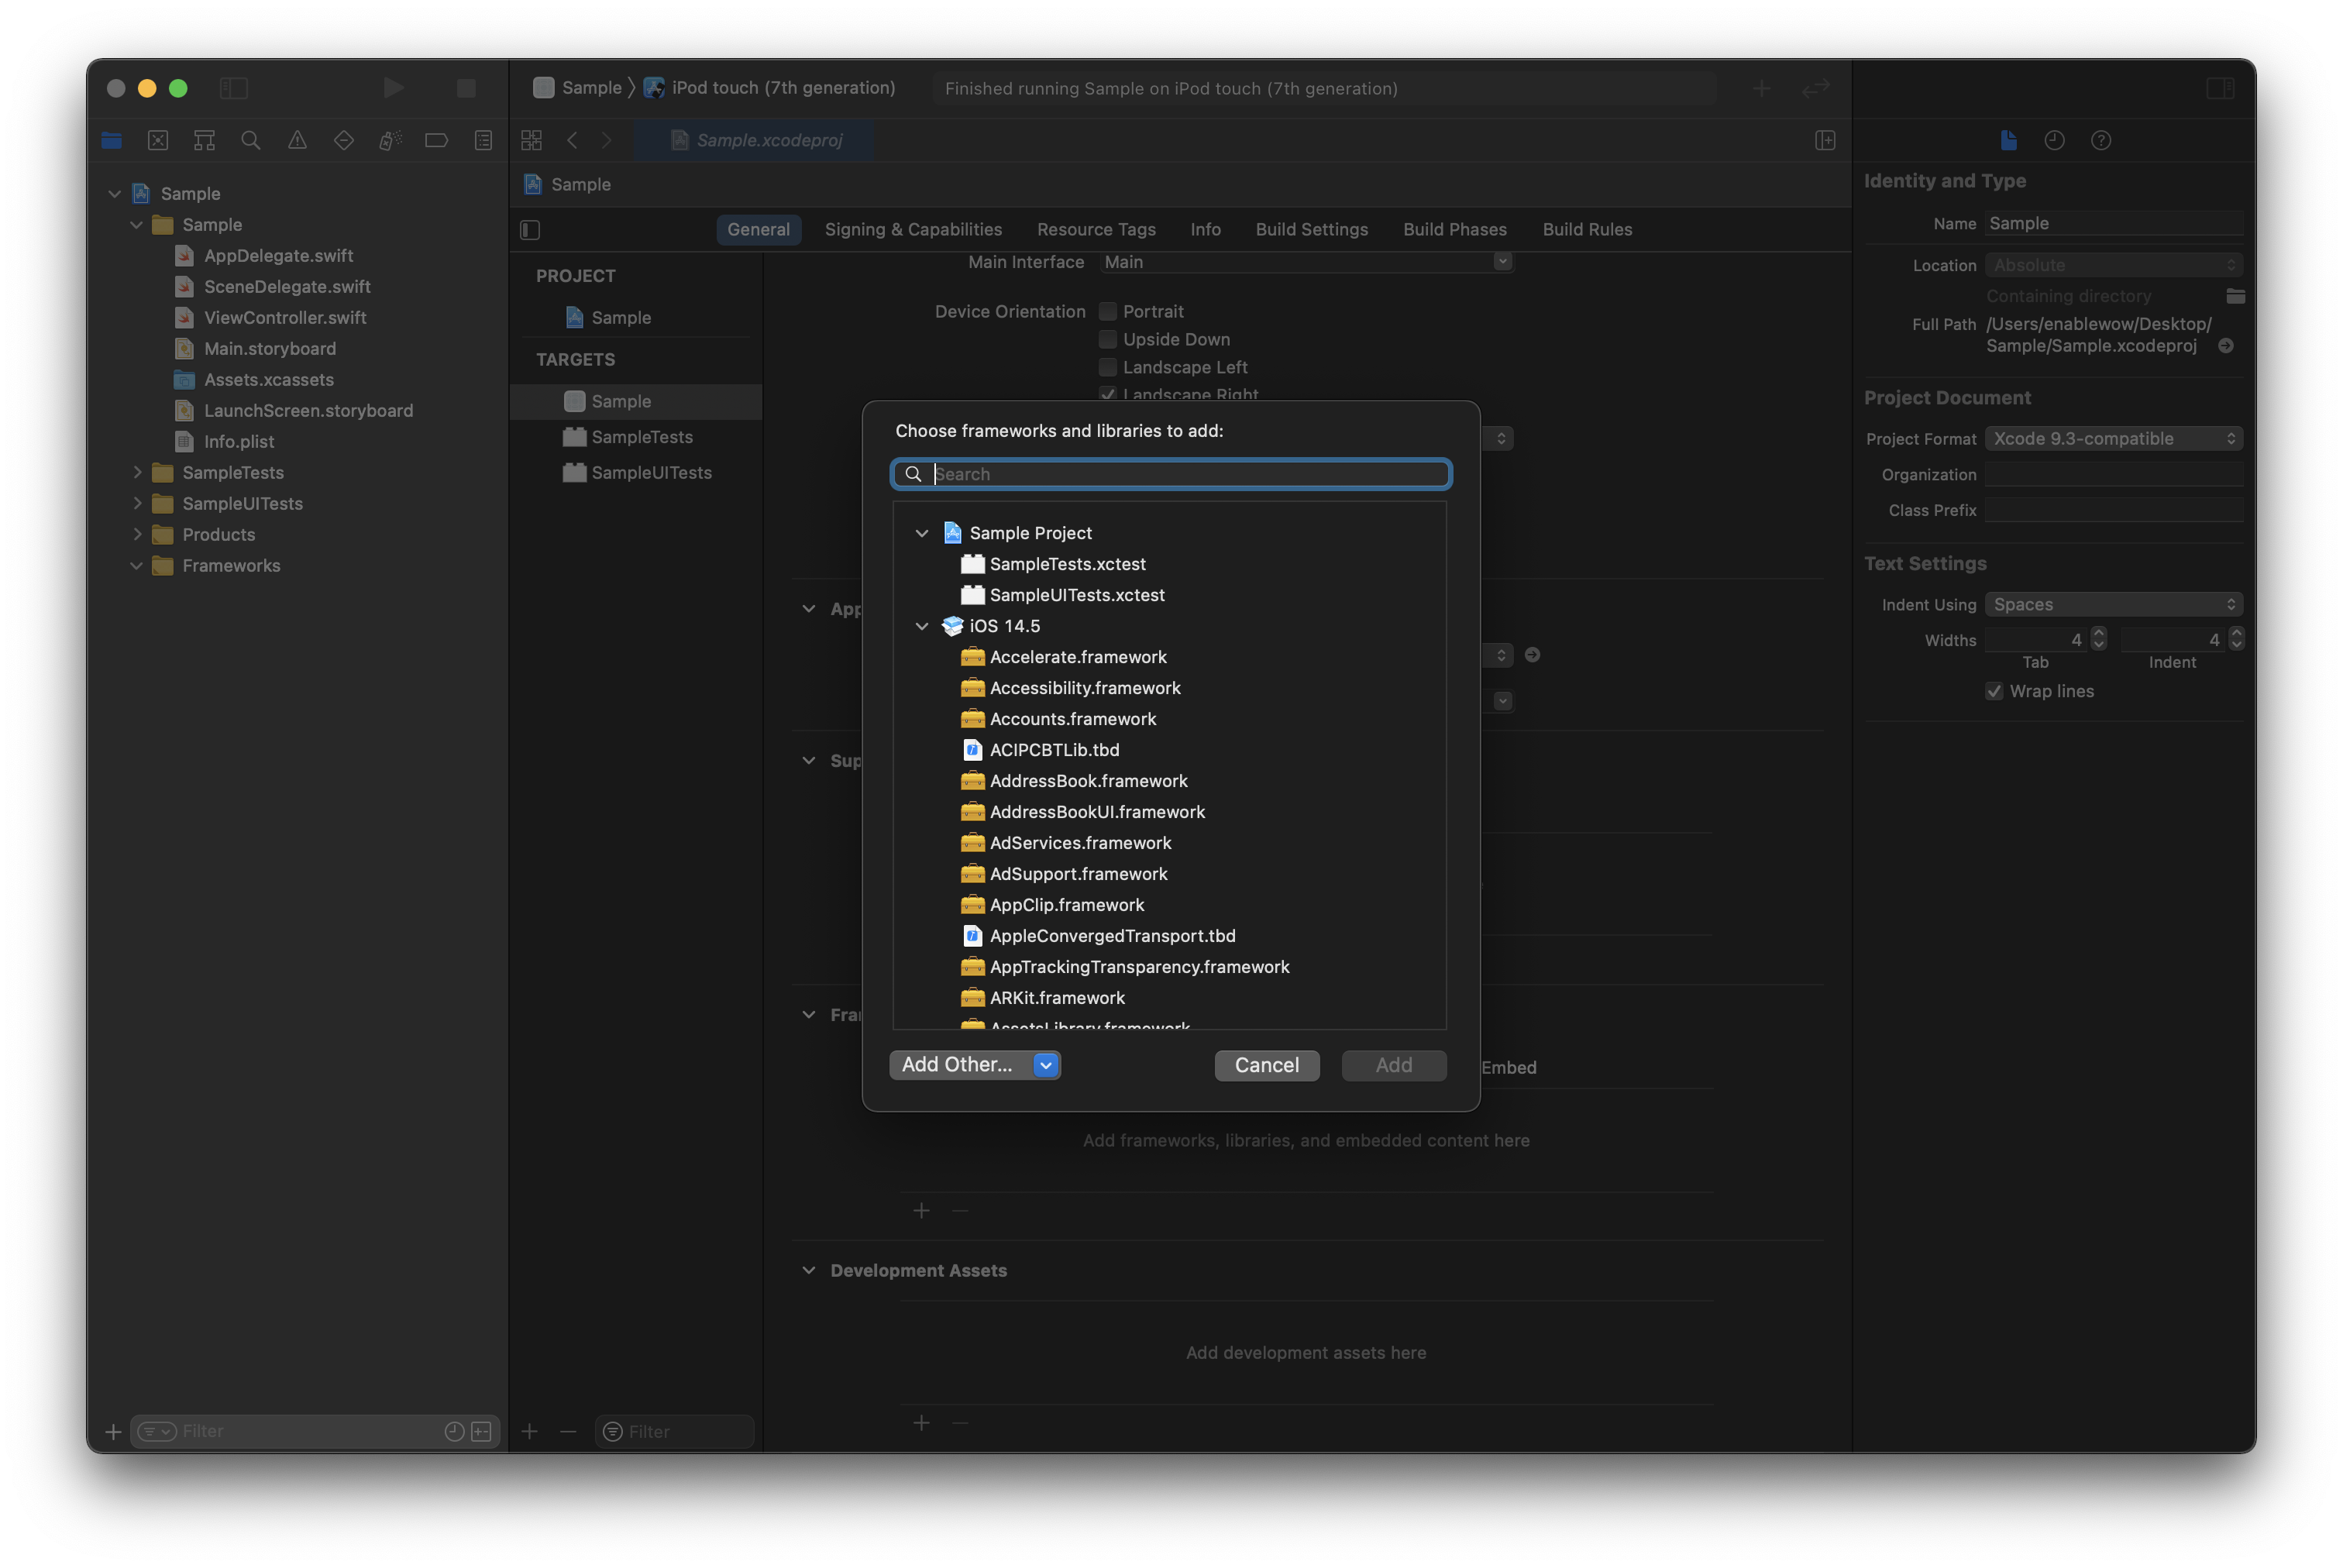Open the Add Other dropdown arrow
Screen dimensions: 2343x1568
[x=1046, y=1065]
